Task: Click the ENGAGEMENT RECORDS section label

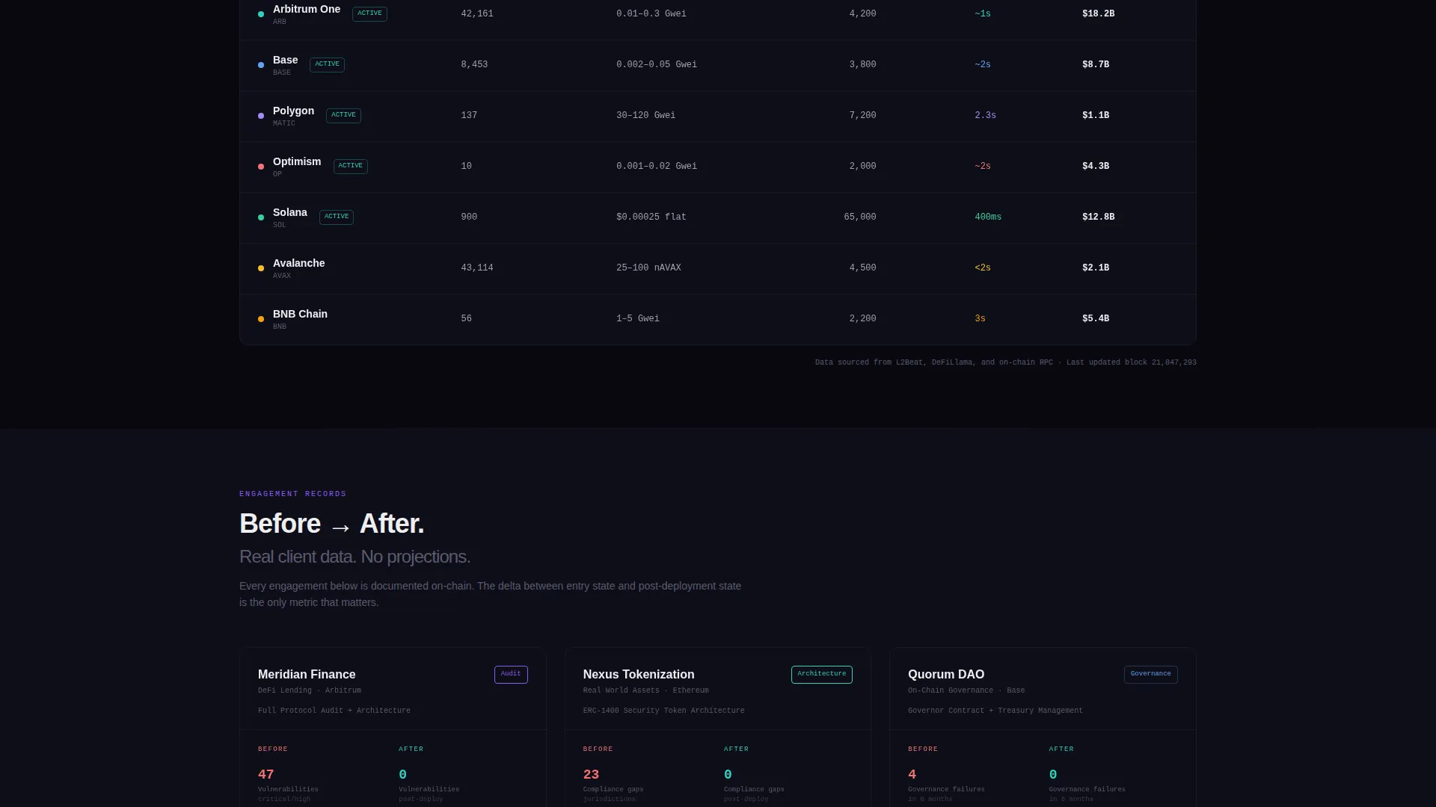Action: tap(292, 494)
